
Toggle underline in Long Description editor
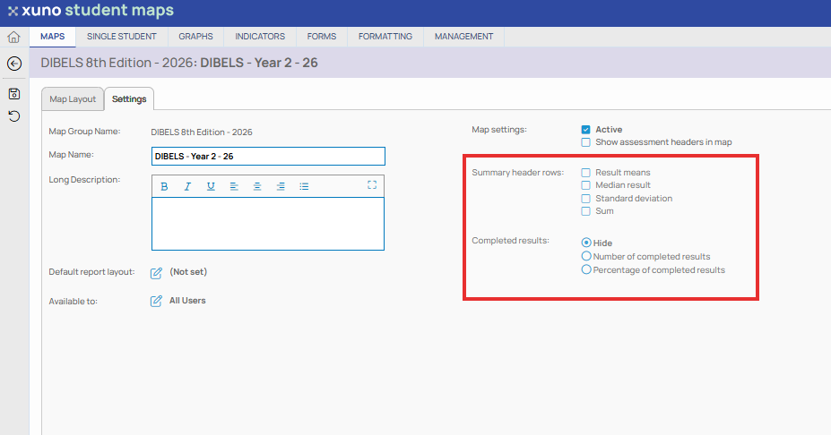pos(211,186)
